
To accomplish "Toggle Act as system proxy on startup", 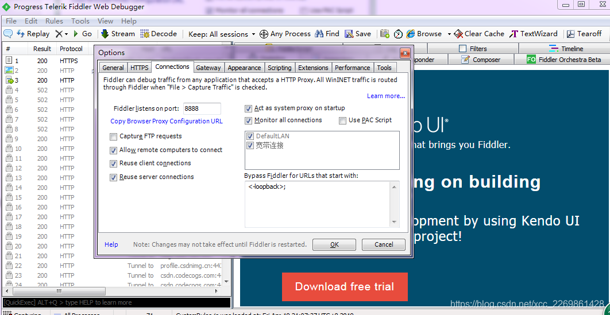I will pos(248,108).
